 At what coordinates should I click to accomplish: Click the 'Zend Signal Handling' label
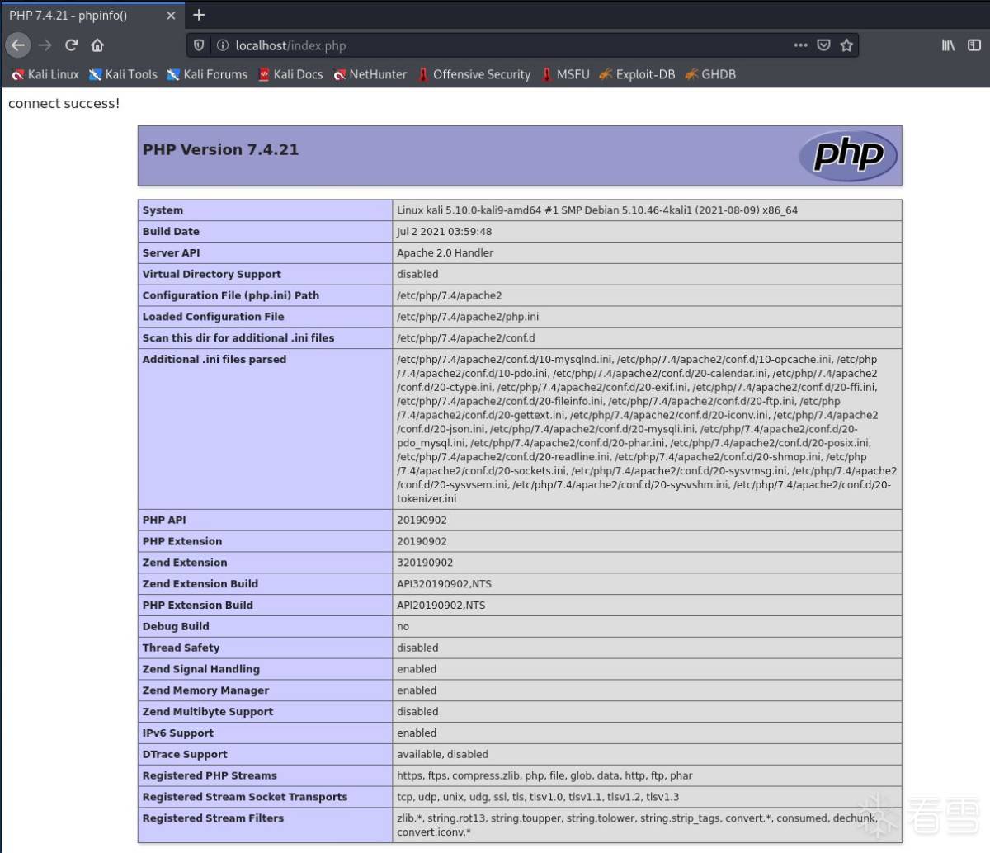tap(201, 670)
